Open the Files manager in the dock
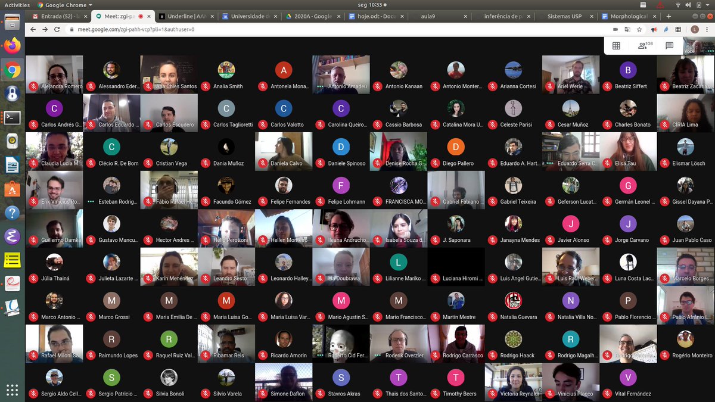This screenshot has width=715, height=402. (13, 23)
